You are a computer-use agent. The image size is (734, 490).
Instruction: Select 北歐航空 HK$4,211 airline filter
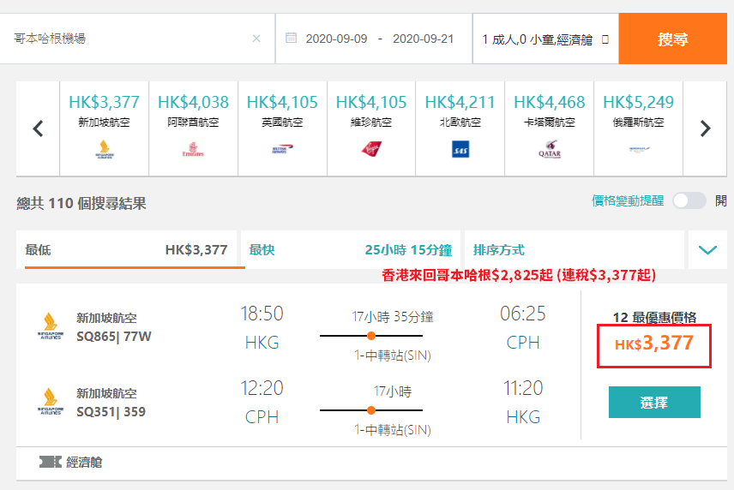460,128
